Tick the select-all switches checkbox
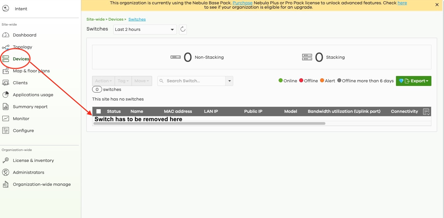 click(98, 111)
